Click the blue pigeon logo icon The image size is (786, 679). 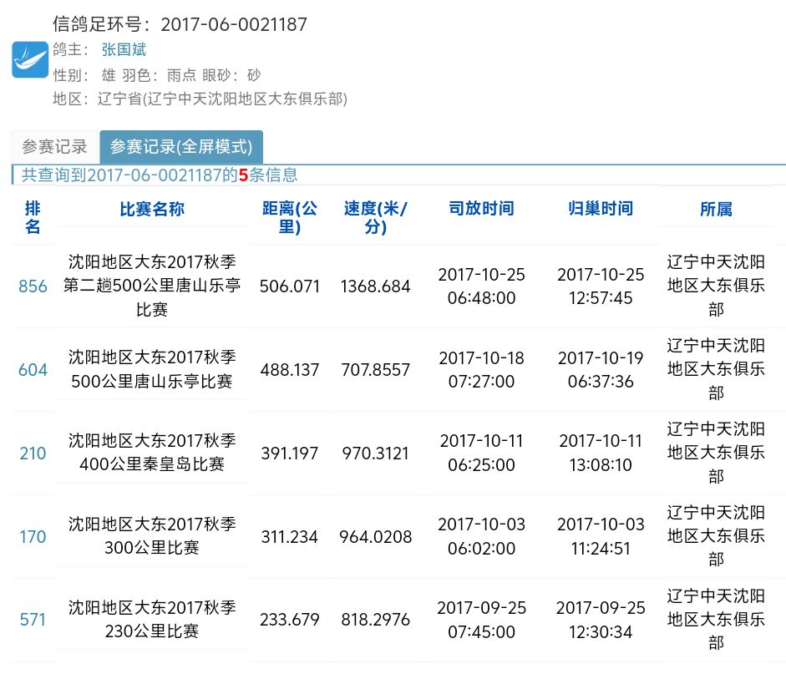30,59
